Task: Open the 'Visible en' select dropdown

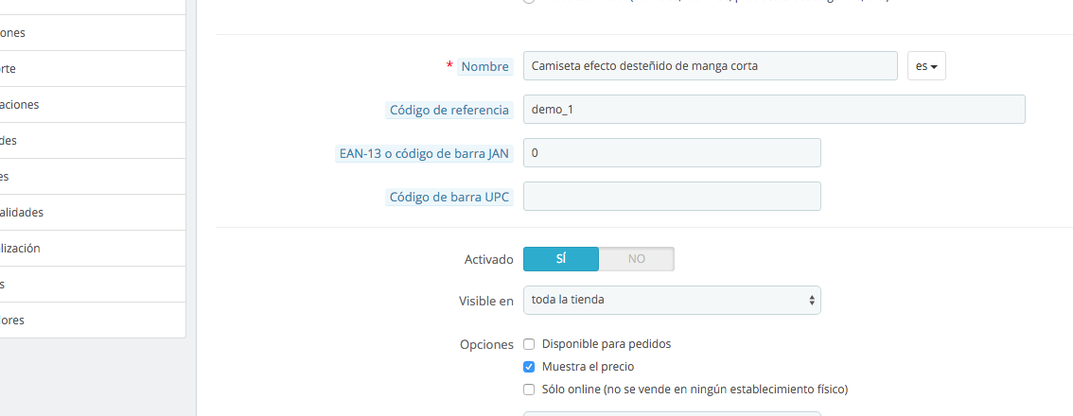Action: (x=672, y=300)
